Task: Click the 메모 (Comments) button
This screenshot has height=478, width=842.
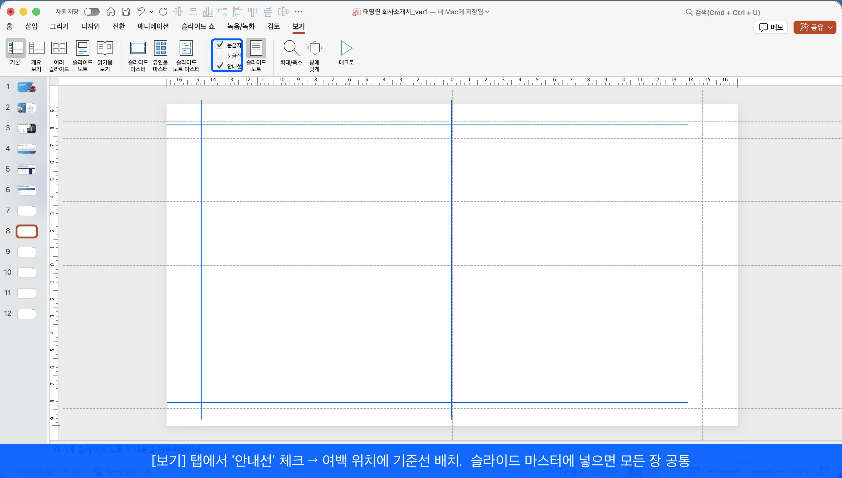Action: click(770, 27)
